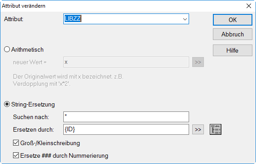The image size is (256, 164).
Task: Click the Der Originalwert hint text
Action: [68, 80]
